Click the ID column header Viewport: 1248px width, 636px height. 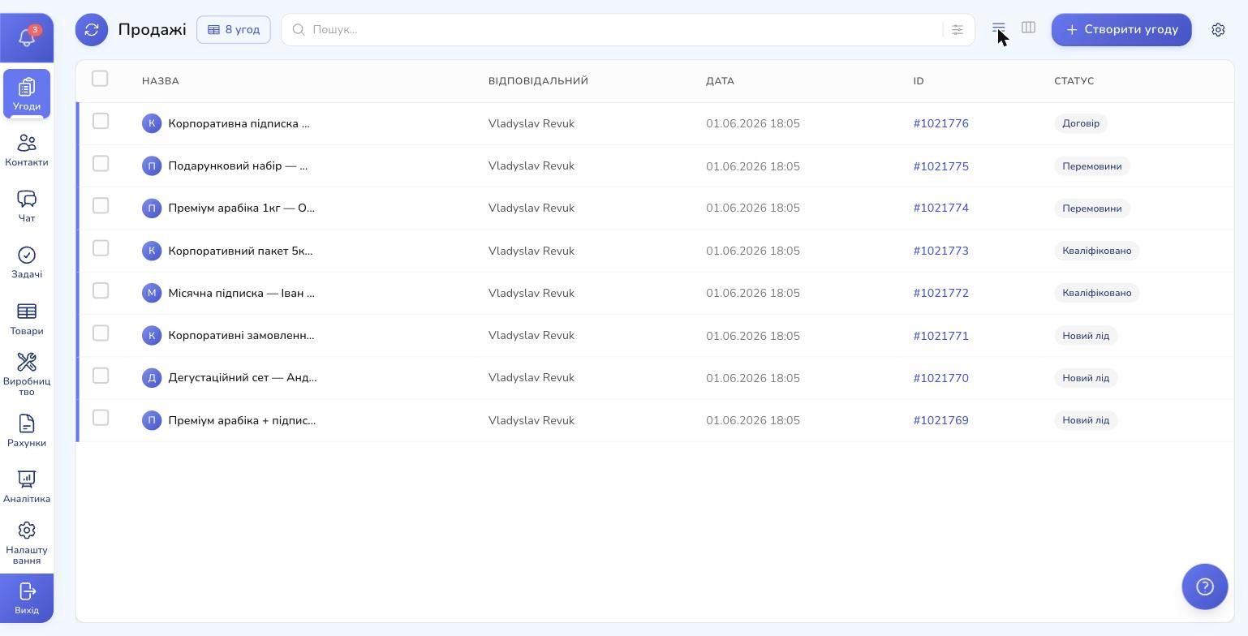pyautogui.click(x=919, y=81)
